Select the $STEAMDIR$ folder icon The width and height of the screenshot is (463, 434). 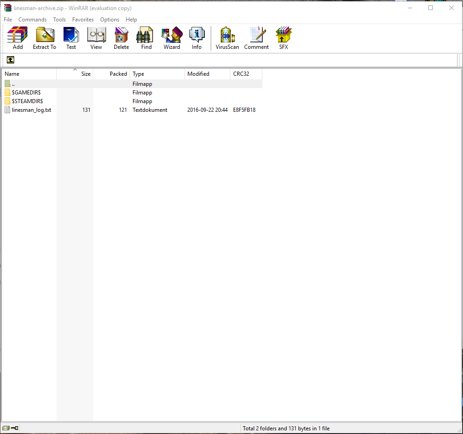[x=7, y=101]
